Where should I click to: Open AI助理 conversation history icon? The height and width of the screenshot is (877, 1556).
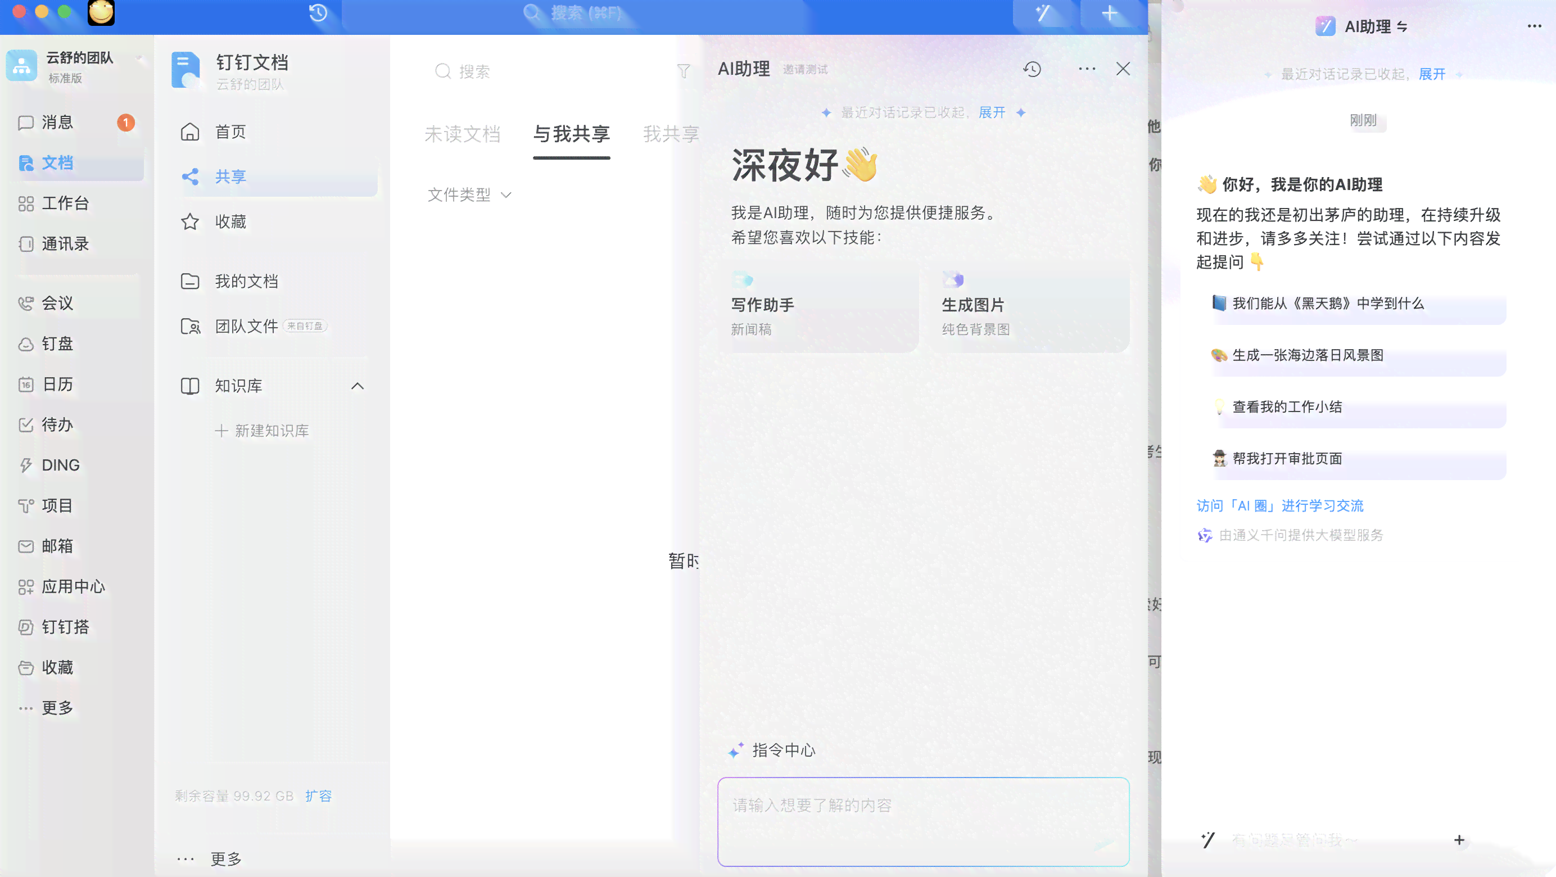pos(1032,70)
